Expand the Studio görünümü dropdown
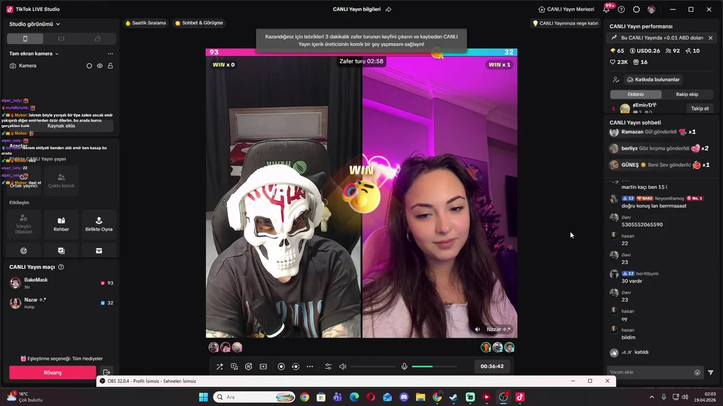This screenshot has height=406, width=723. (34, 24)
